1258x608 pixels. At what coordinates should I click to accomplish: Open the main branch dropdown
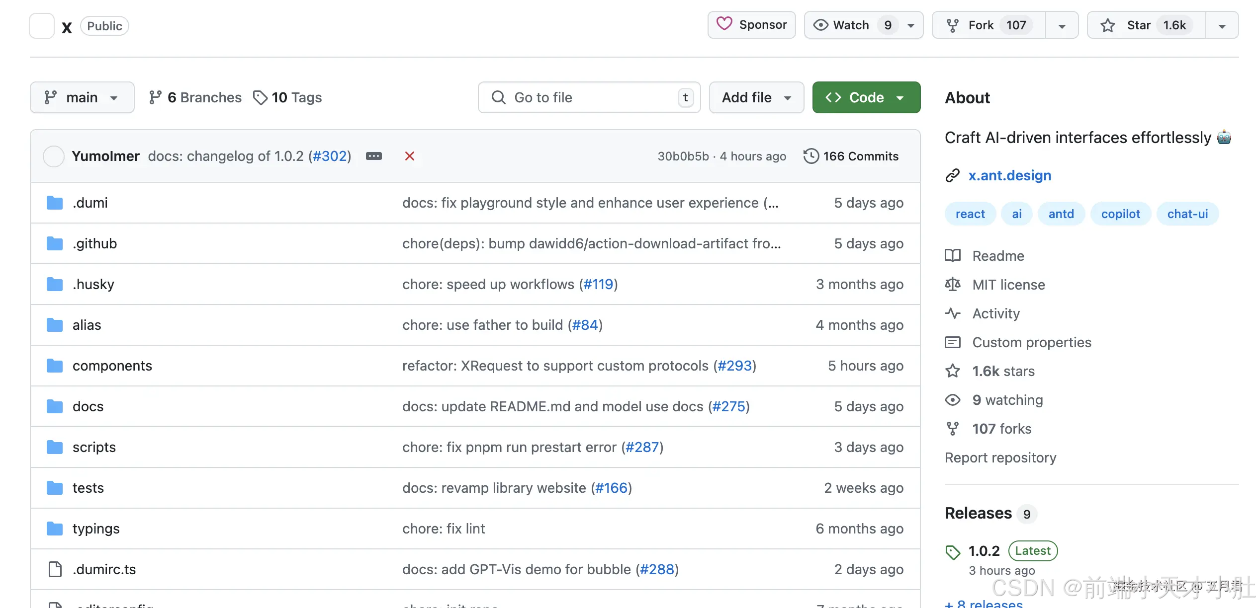click(x=82, y=97)
